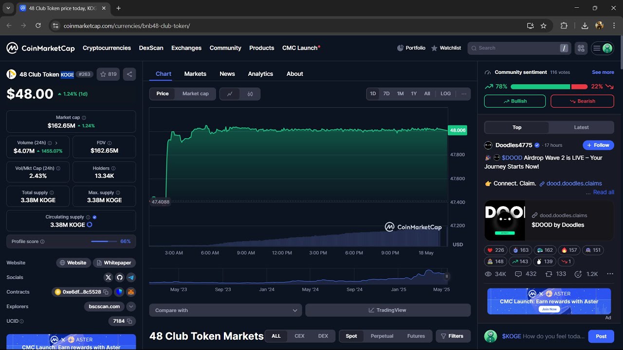The height and width of the screenshot is (350, 623).
Task: Switch to the About tab
Action: (295, 74)
